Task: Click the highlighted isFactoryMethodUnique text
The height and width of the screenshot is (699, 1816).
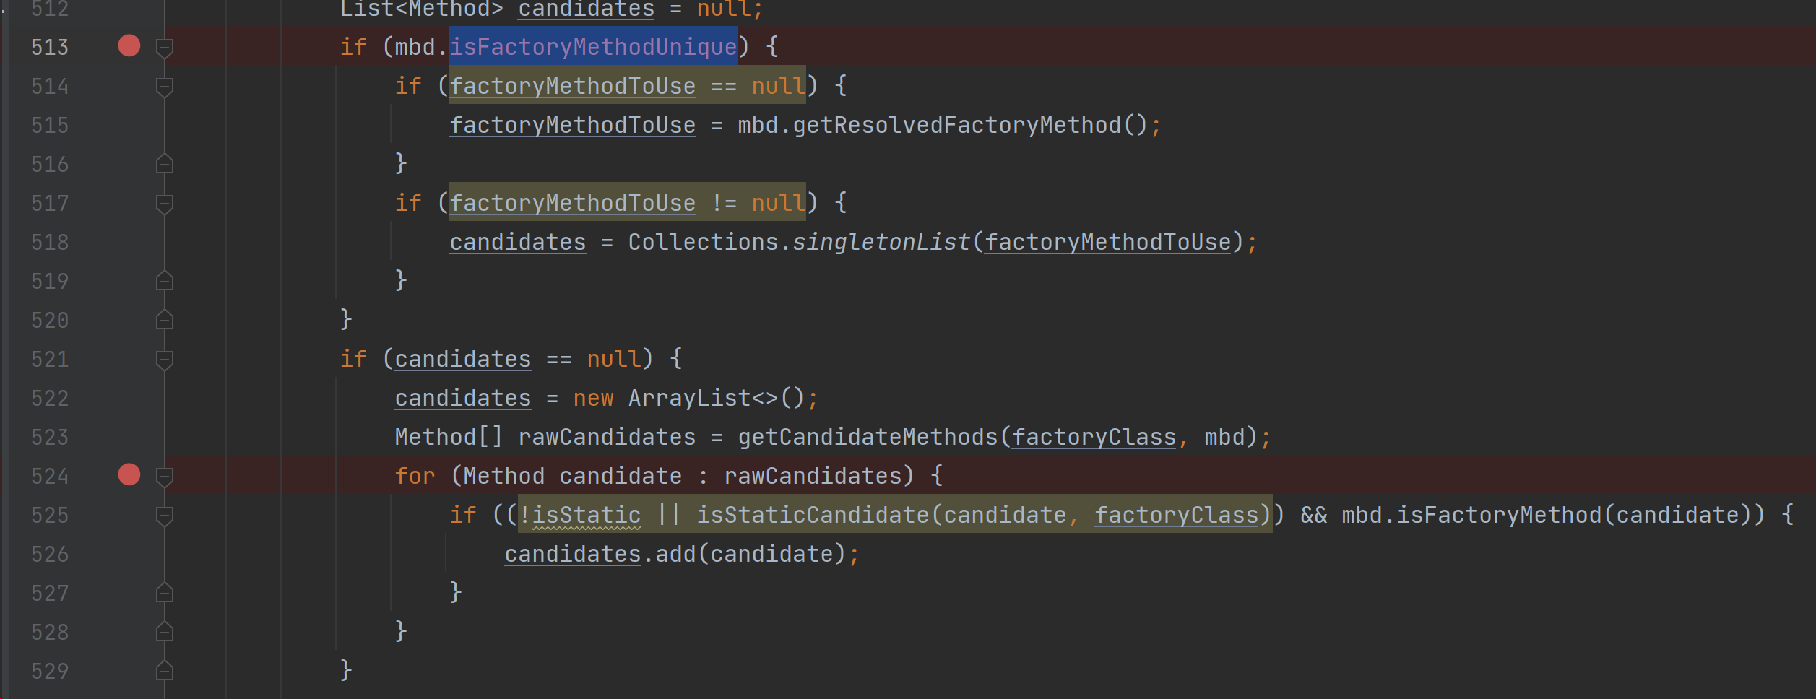Action: tap(592, 47)
